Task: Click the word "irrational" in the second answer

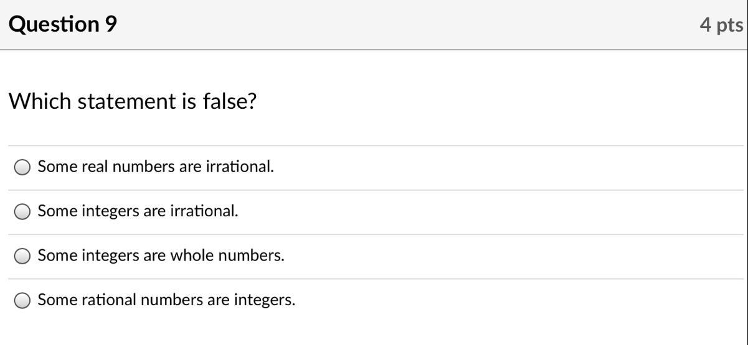Action: (203, 211)
